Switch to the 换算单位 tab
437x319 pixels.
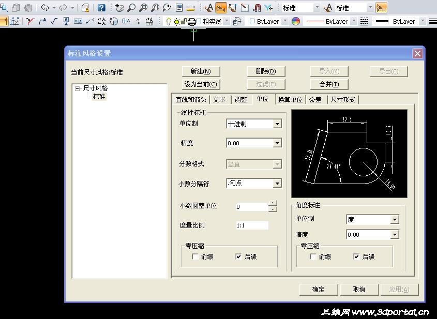[290, 99]
